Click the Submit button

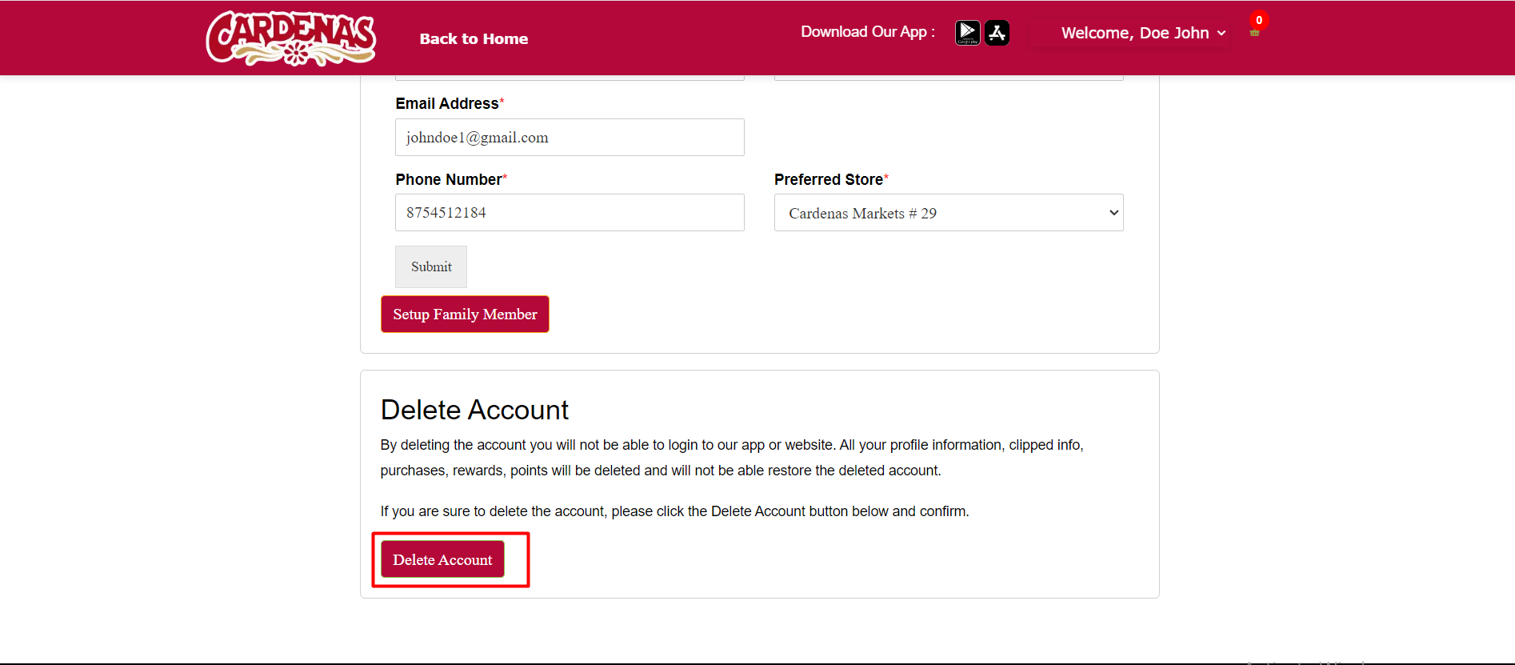(x=431, y=266)
